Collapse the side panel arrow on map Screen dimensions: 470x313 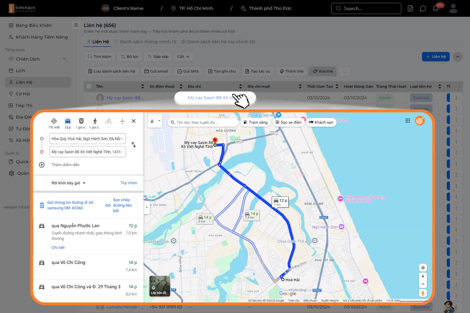[x=147, y=207]
